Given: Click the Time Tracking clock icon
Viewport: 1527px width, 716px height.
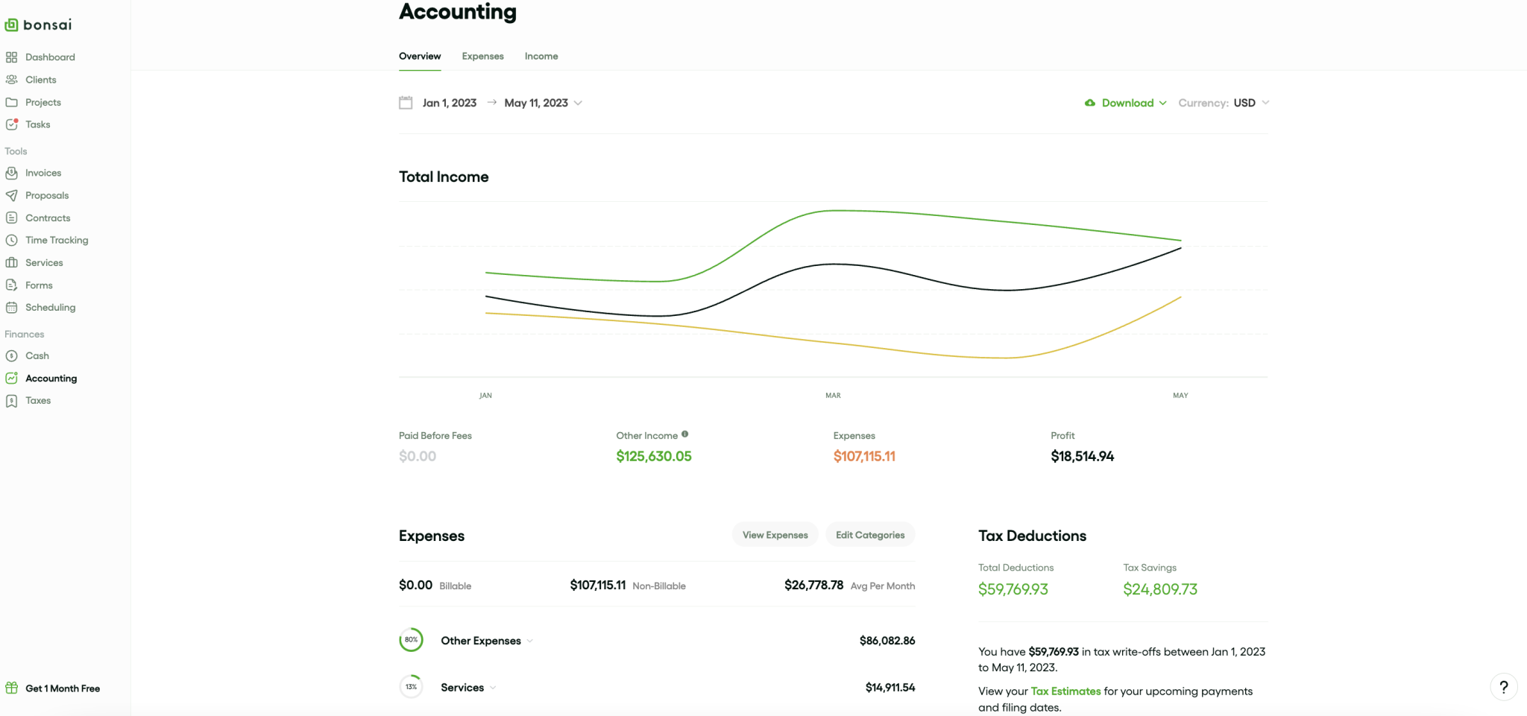Looking at the screenshot, I should 12,240.
